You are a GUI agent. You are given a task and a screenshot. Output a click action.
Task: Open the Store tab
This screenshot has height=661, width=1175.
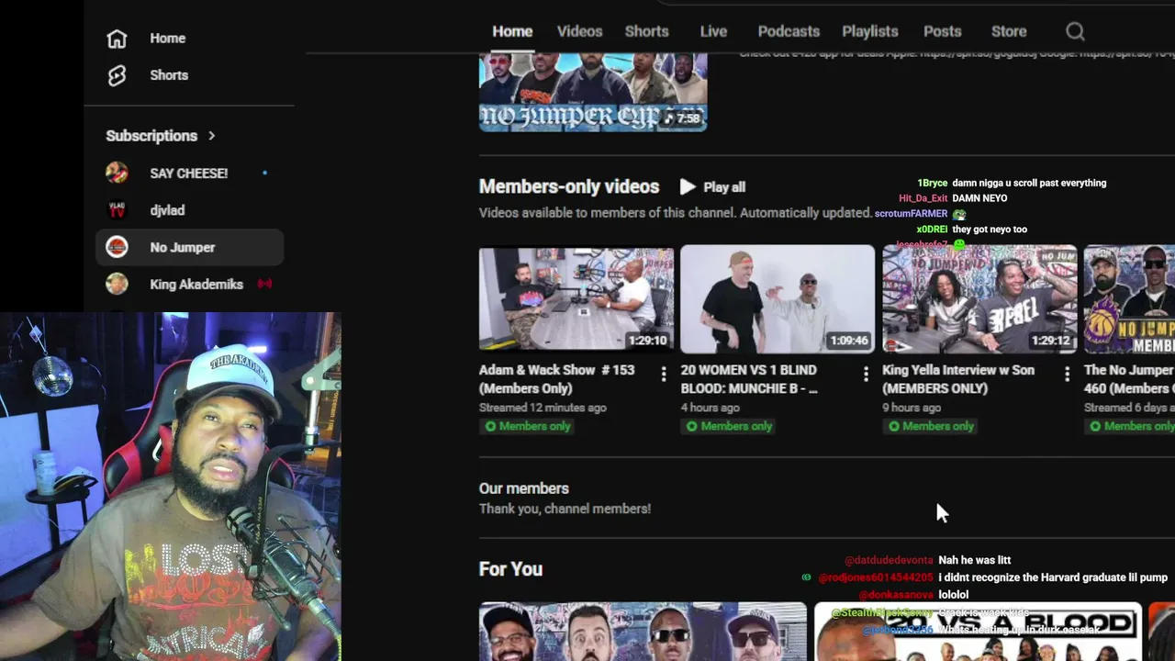[1009, 31]
